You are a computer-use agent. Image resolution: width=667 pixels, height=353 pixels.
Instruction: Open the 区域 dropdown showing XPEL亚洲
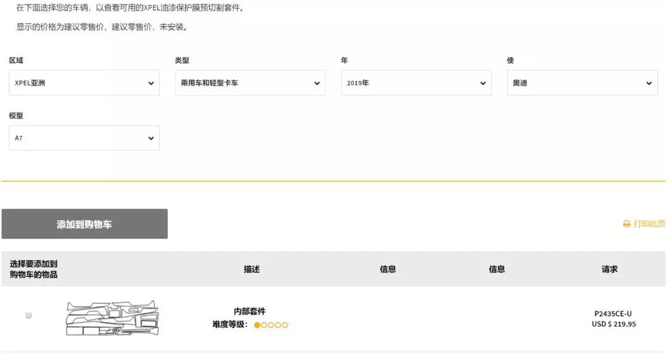coord(84,83)
